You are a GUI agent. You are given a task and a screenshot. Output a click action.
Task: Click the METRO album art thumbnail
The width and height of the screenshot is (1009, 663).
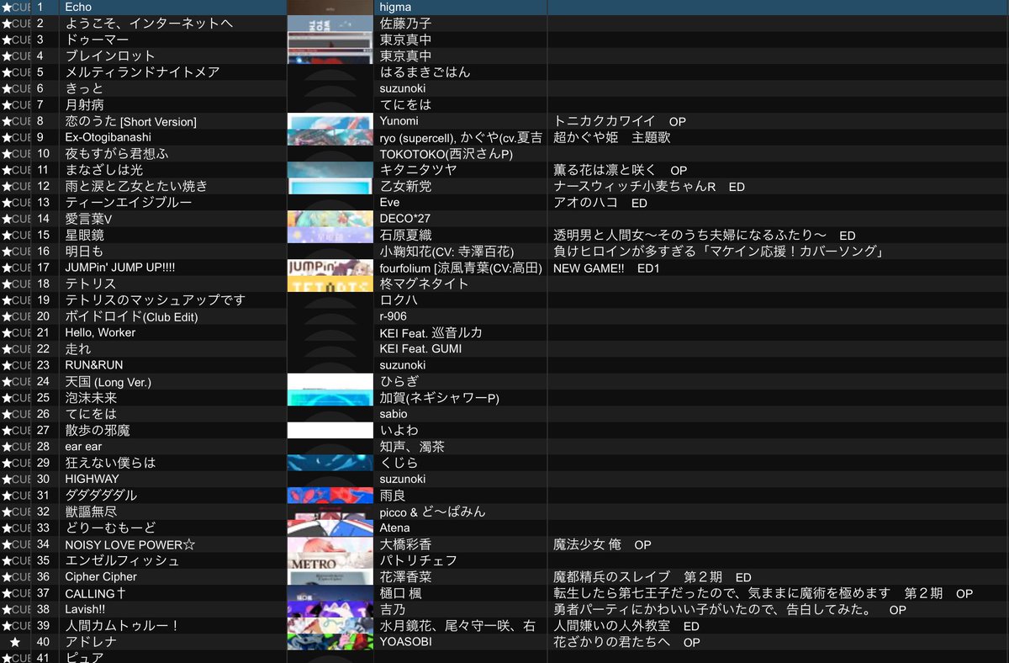coord(330,560)
